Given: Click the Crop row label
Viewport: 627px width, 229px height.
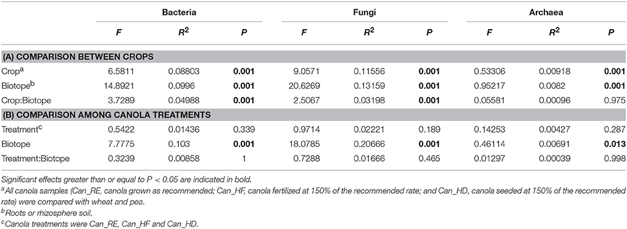Looking at the screenshot, I should tap(12, 71).
